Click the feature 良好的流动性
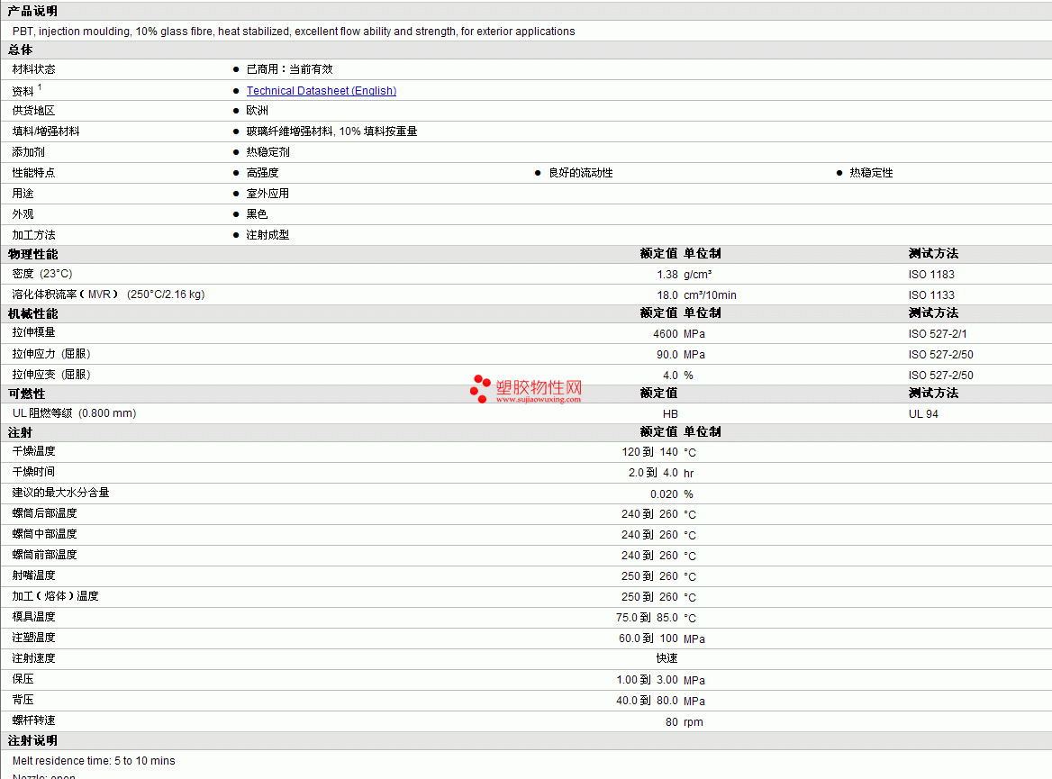 [580, 173]
